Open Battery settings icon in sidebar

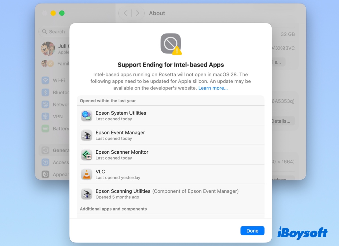[45, 129]
